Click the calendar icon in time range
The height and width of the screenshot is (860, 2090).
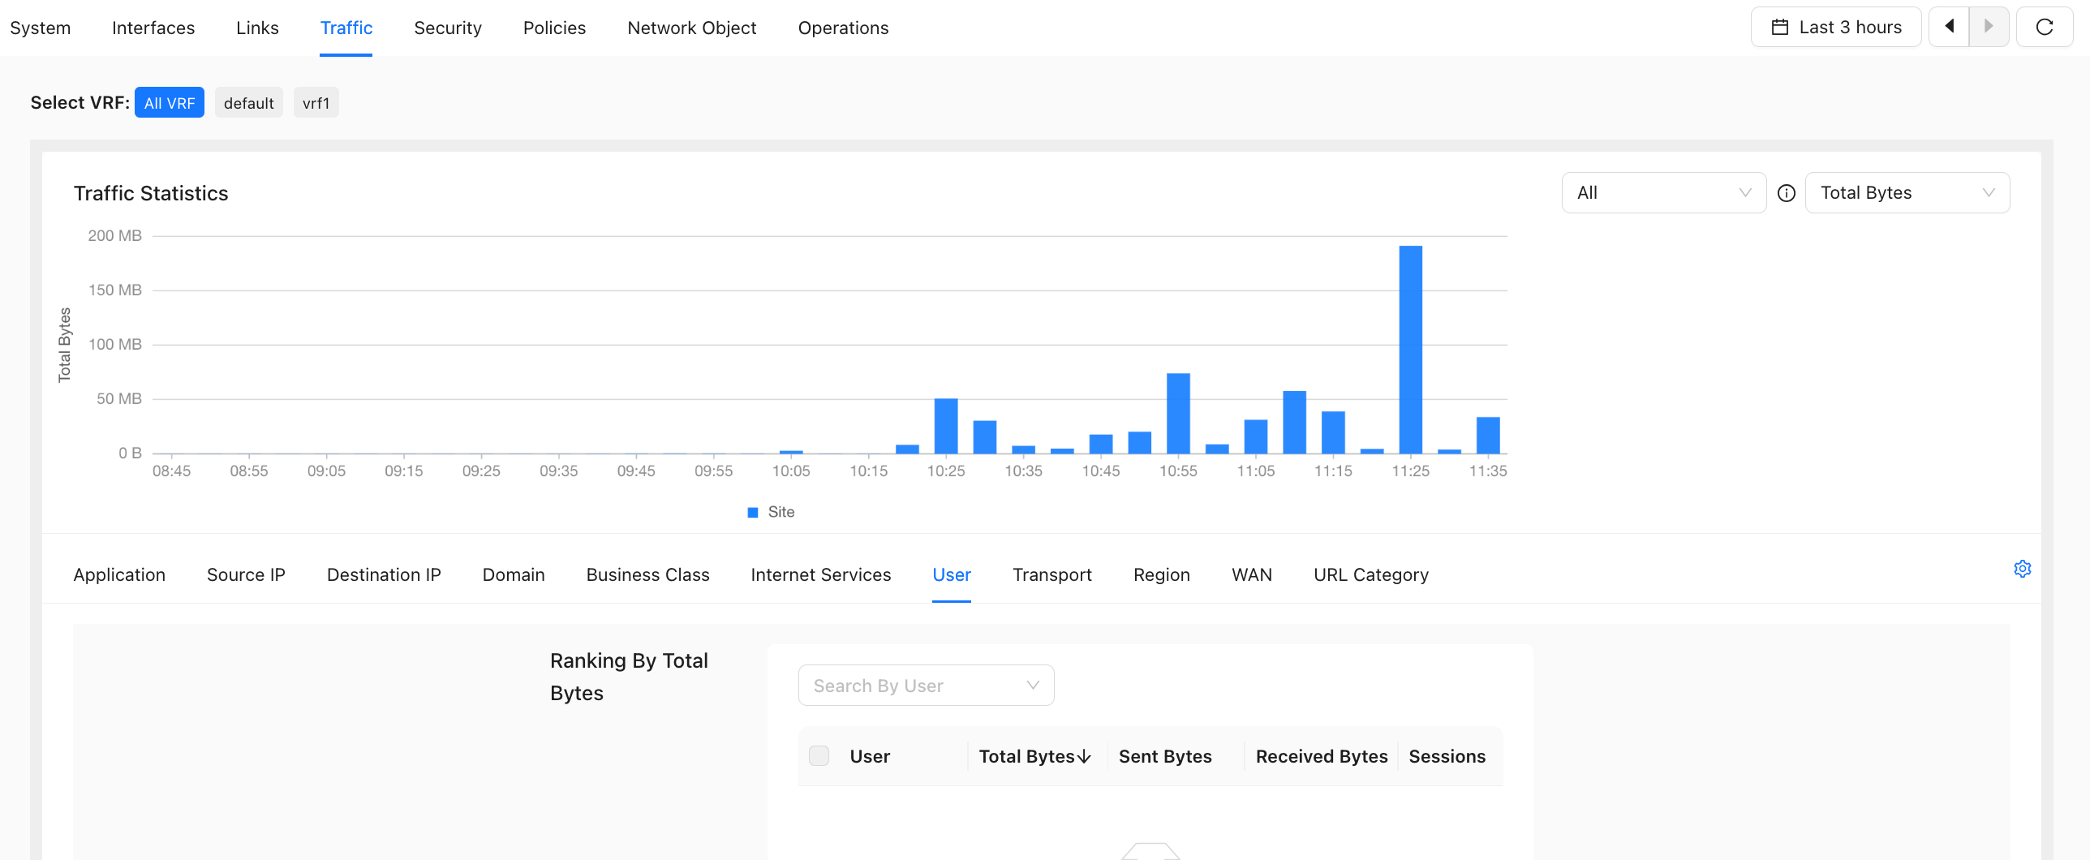tap(1780, 28)
